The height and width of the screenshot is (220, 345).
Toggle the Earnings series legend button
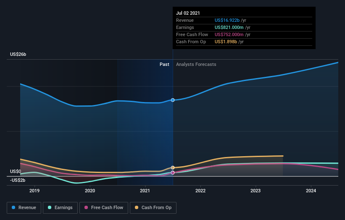(60, 208)
